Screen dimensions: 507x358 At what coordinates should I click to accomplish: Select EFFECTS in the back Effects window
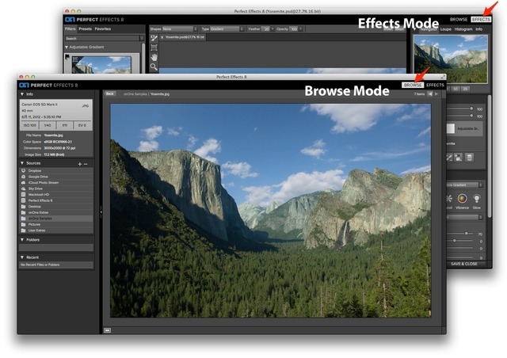[481, 19]
